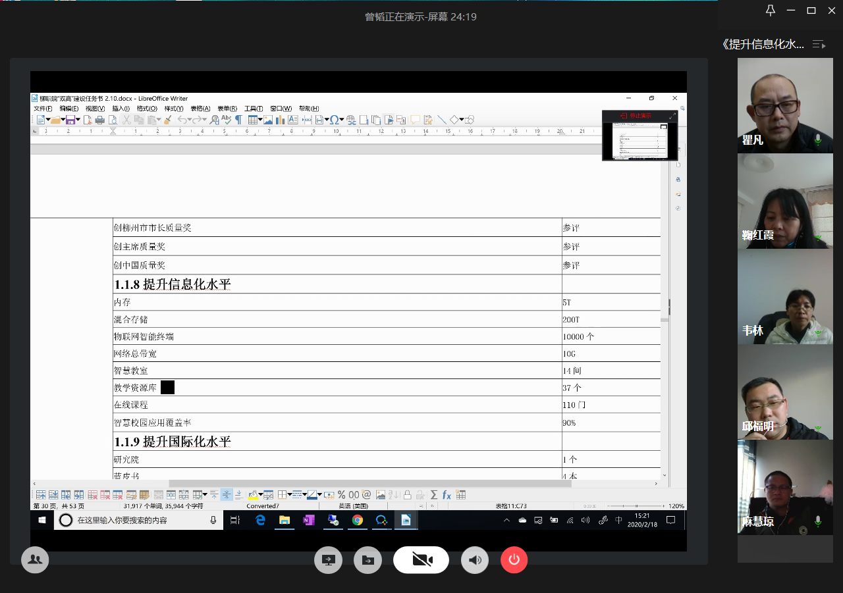Image resolution: width=843 pixels, height=593 pixels.
Task: Select 韦林's video thumbnail
Action: [x=784, y=297]
